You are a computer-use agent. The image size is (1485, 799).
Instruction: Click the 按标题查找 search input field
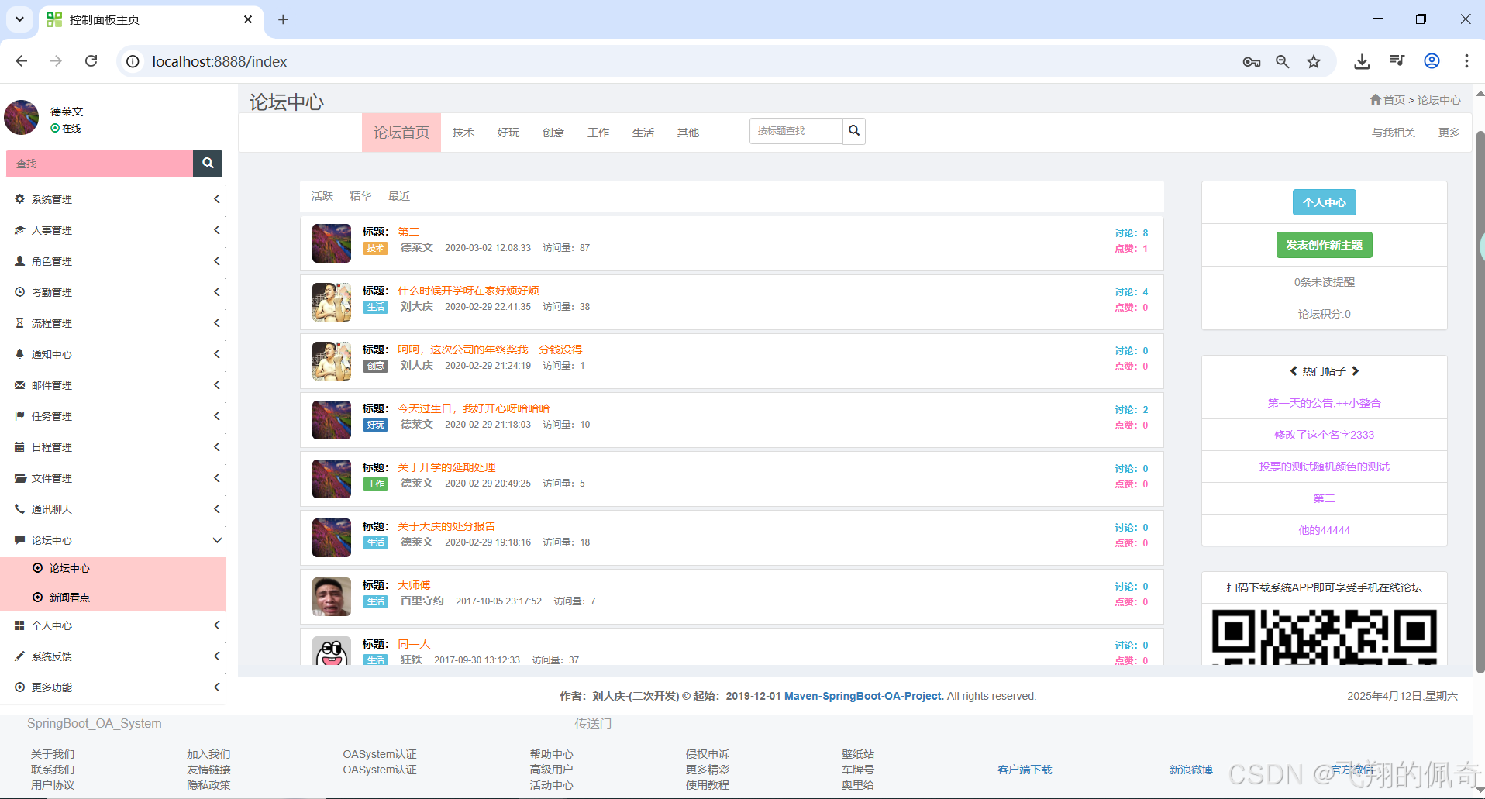795,130
